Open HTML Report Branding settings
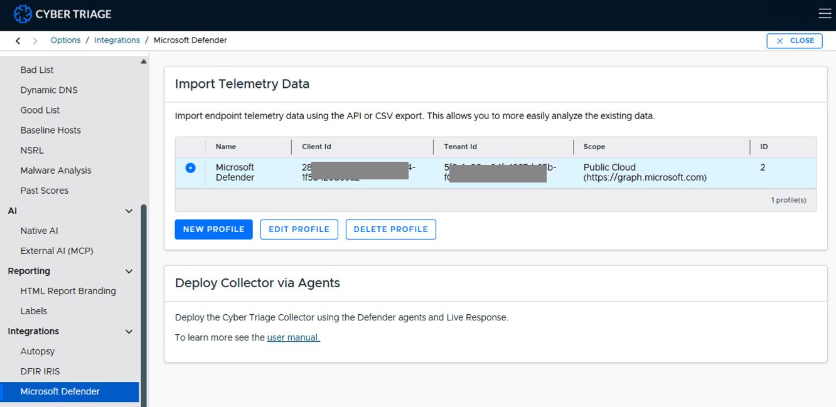This screenshot has height=407, width=836. coord(68,291)
